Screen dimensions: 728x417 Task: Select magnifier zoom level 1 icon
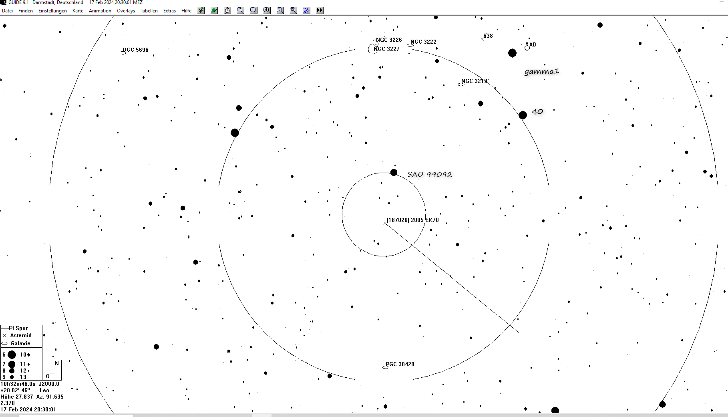[254, 10]
